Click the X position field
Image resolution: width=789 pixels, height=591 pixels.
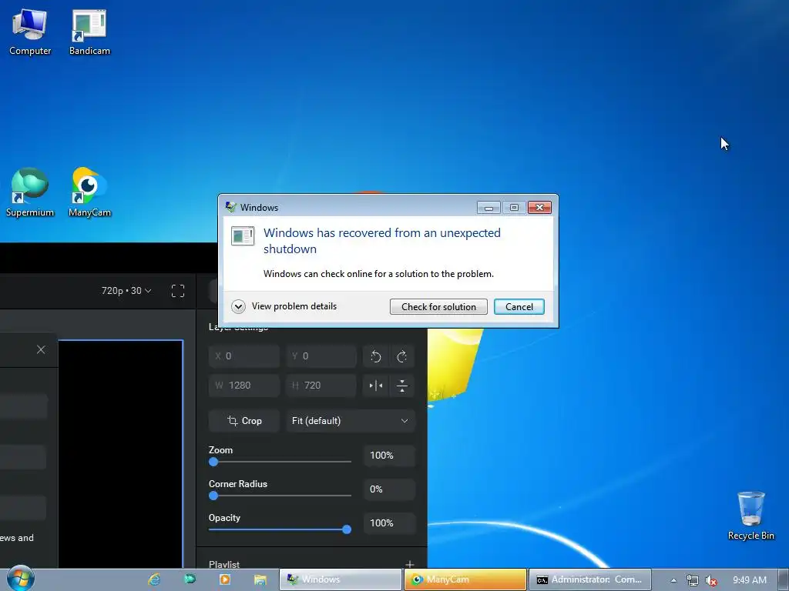click(x=244, y=356)
